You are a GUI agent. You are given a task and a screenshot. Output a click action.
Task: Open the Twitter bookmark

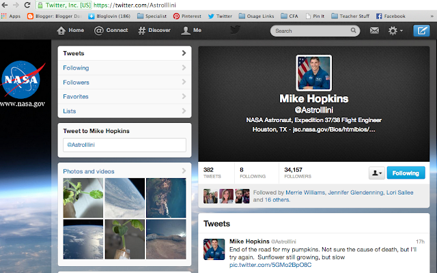pos(220,16)
